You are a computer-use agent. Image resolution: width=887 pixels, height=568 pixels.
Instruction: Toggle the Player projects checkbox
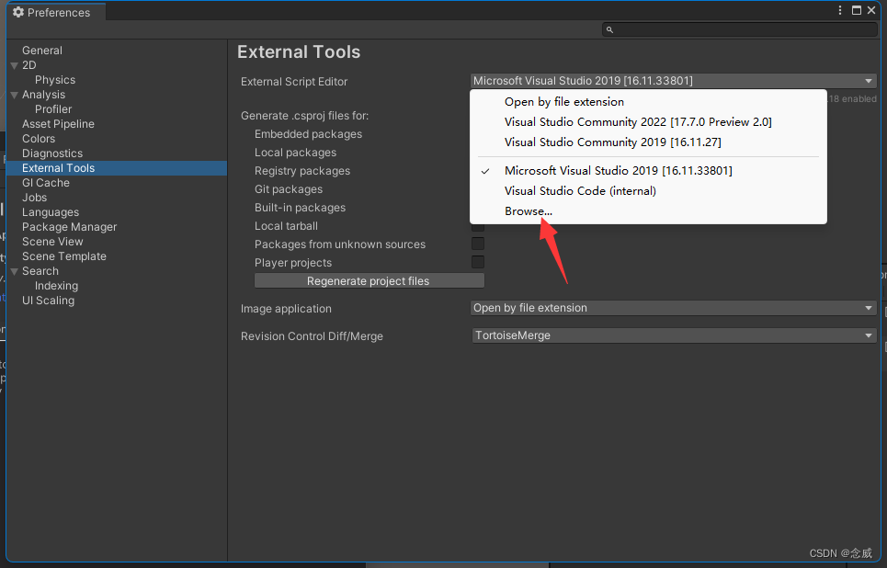pos(478,263)
